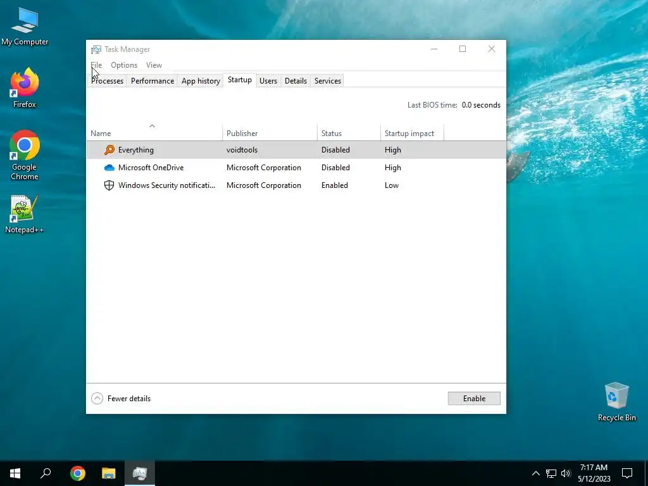Select the Recycle Bin icon
This screenshot has width=648, height=486.
pyautogui.click(x=616, y=402)
